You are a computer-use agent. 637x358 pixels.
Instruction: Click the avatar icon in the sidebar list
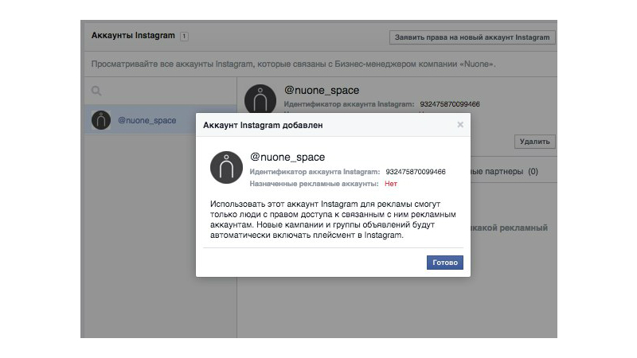[100, 120]
